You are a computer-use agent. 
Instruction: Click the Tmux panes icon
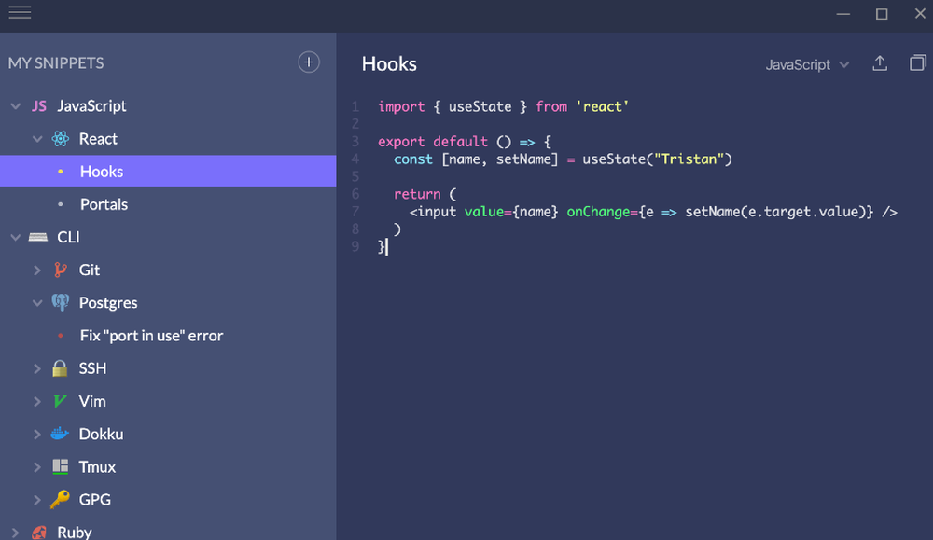(x=60, y=467)
